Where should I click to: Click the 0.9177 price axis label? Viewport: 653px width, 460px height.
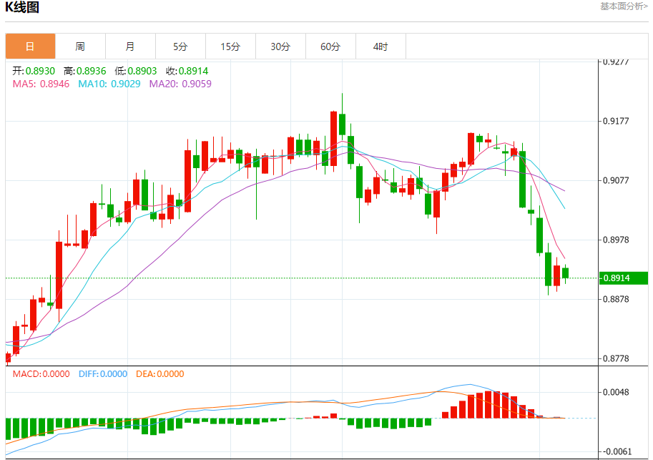pos(616,121)
